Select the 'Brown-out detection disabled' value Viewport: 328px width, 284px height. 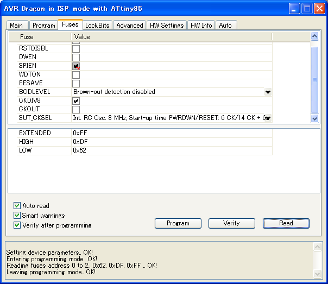(x=114, y=92)
